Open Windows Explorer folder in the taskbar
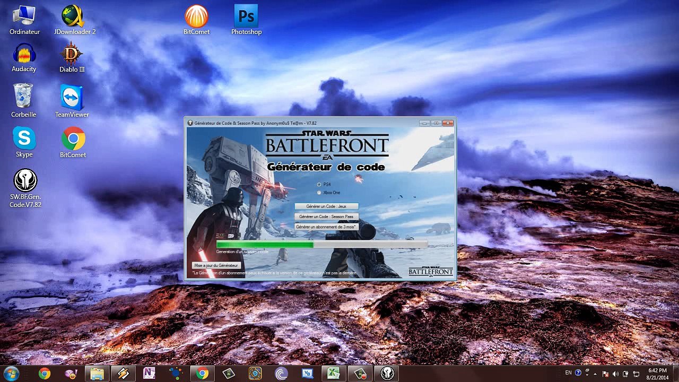679x382 pixels. click(97, 374)
